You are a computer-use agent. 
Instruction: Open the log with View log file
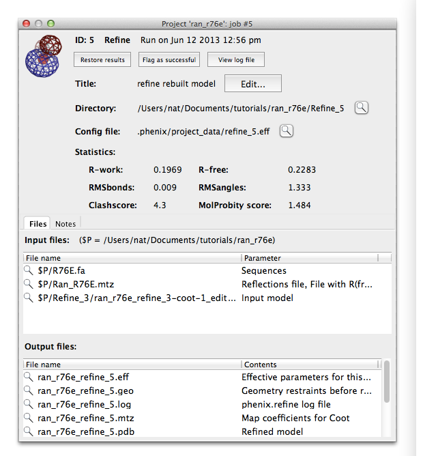(x=236, y=60)
